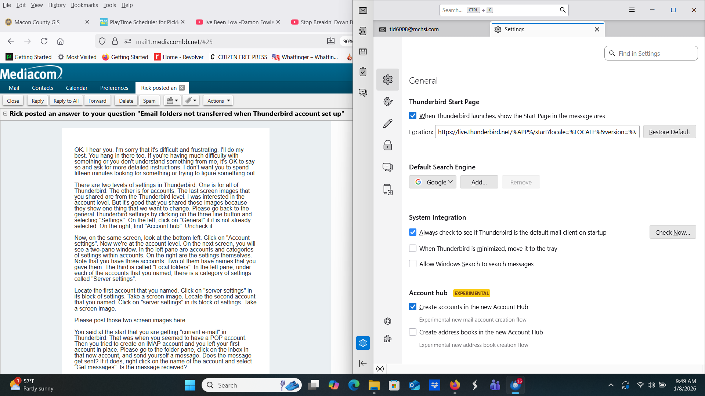Enable move to tray when minimized
The image size is (705, 396).
(413, 249)
